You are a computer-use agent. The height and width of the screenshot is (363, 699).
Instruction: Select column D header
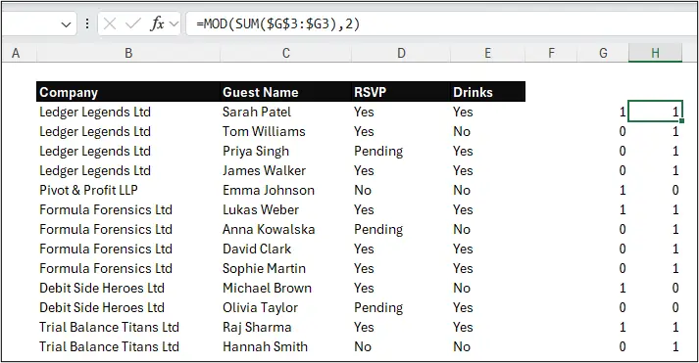401,54
